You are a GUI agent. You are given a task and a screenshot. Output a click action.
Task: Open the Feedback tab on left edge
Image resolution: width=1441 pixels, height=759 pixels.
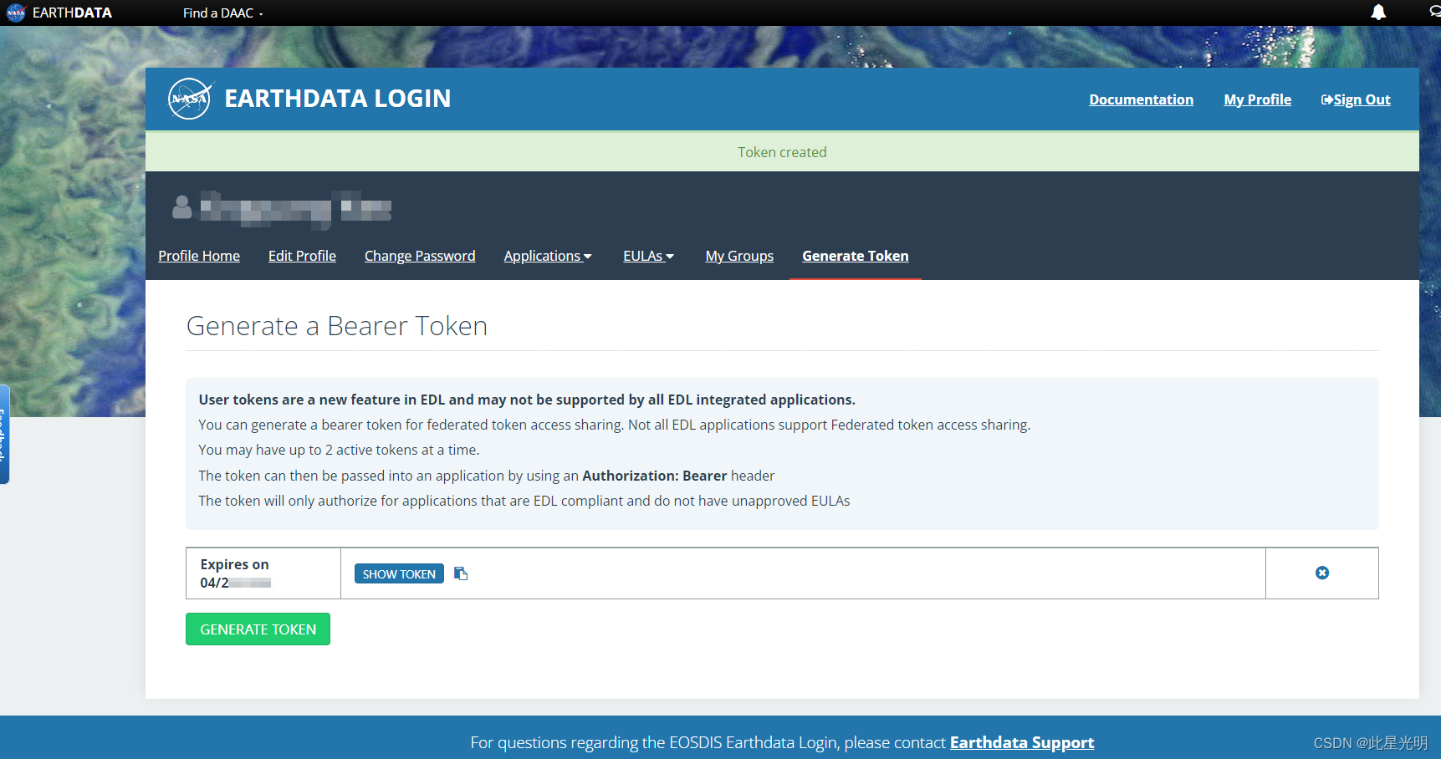tap(3, 434)
